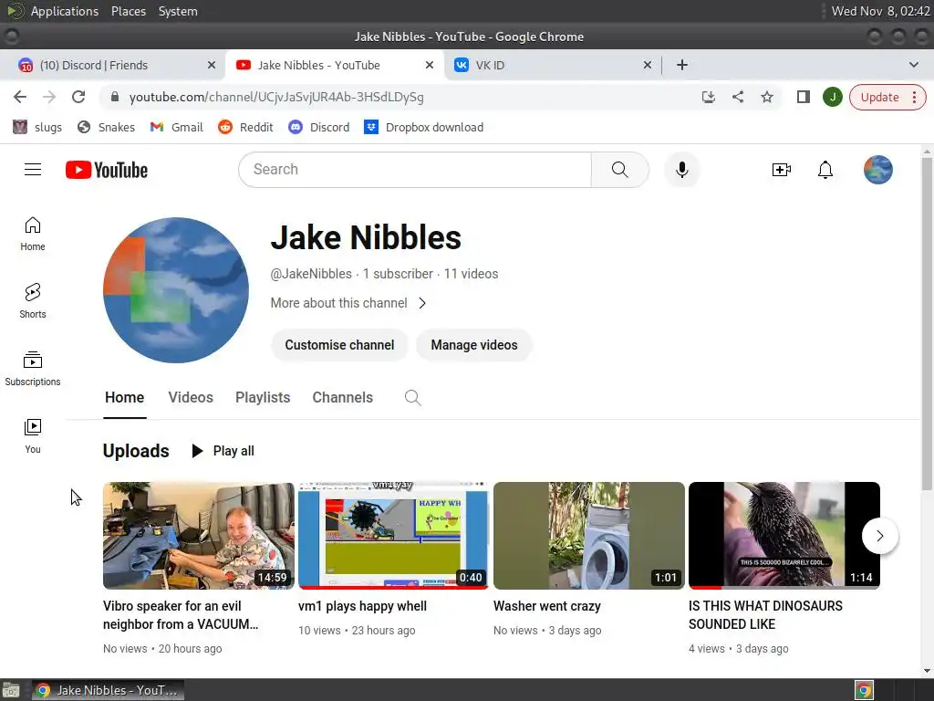Image resolution: width=934 pixels, height=701 pixels.
Task: Search within the channel tabs magnifier
Action: click(x=413, y=398)
